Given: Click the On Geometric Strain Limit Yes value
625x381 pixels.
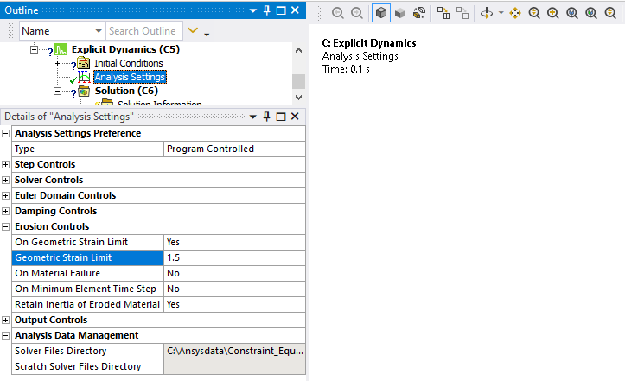Looking at the screenshot, I should tap(234, 242).
